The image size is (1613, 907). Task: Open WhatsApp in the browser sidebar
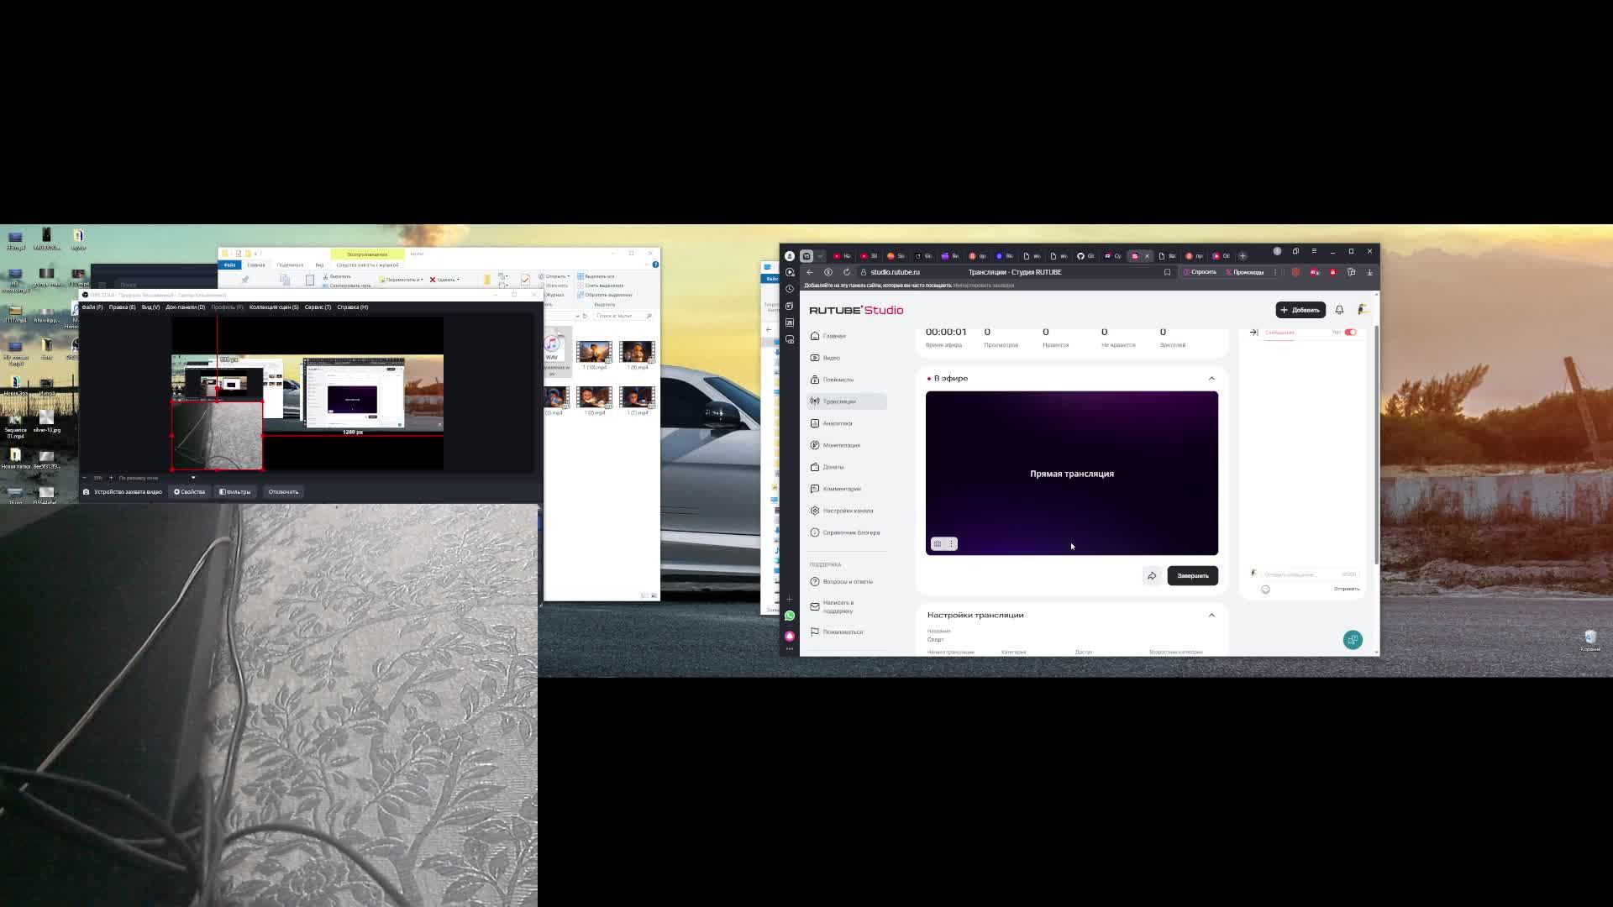click(790, 616)
